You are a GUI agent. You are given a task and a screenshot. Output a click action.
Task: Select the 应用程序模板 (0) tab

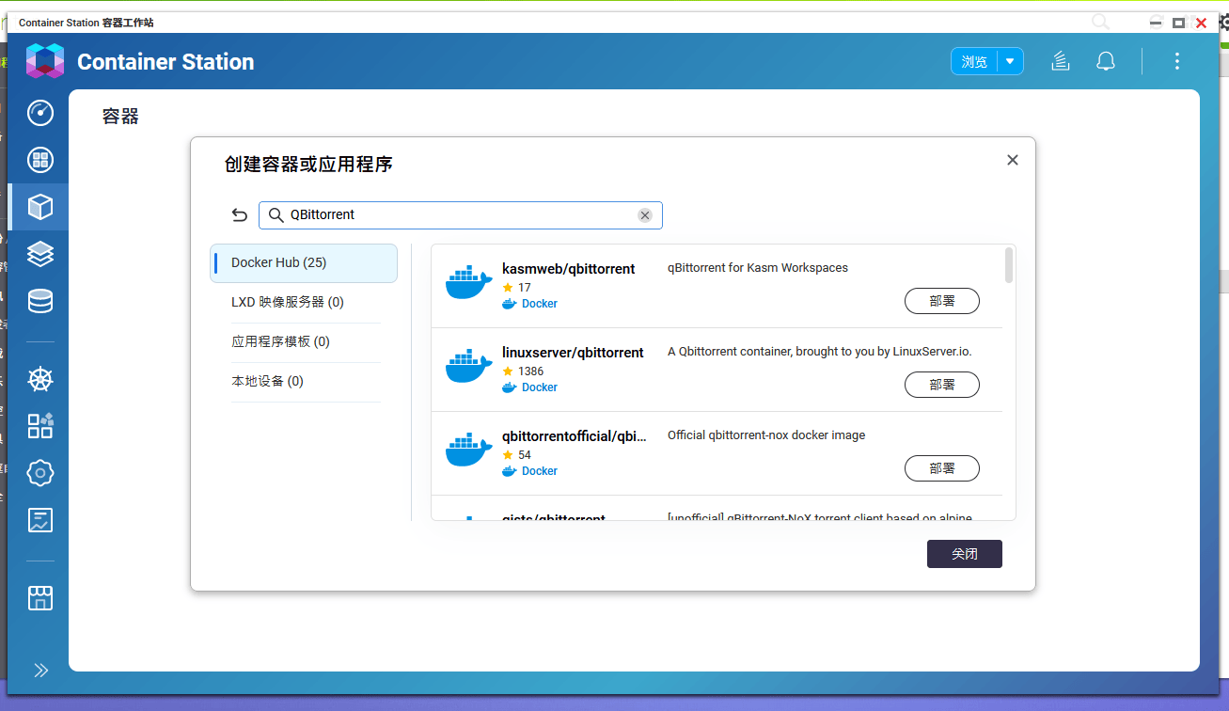304,342
